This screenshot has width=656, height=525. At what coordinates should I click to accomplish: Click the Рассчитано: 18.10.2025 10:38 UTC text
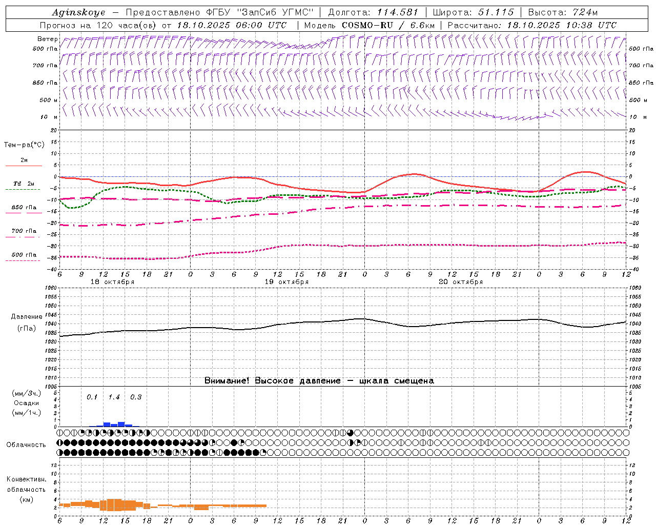(x=532, y=25)
